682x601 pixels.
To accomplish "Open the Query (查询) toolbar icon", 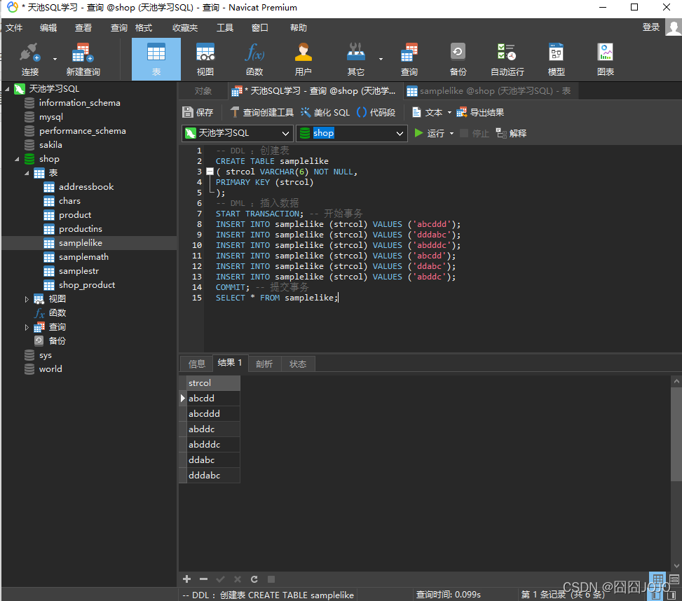I will 409,59.
